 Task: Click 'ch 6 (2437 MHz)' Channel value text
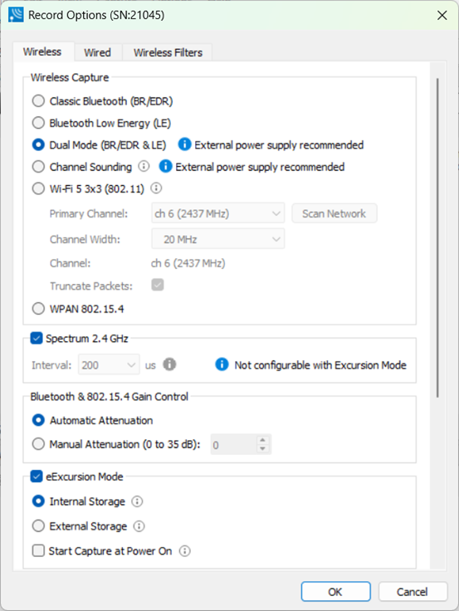pyautogui.click(x=188, y=263)
